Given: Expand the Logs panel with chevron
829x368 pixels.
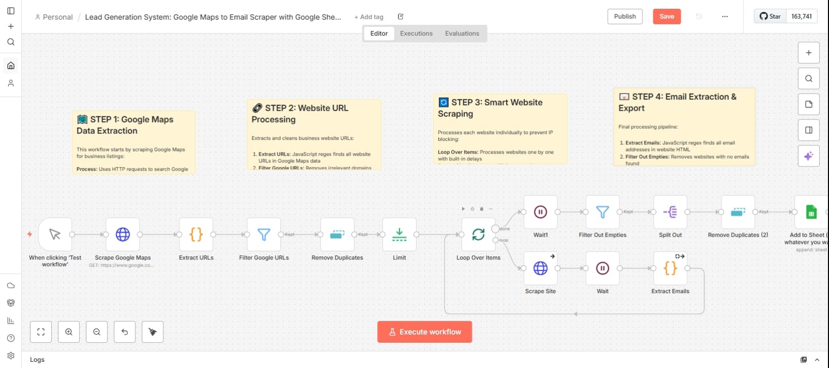Looking at the screenshot, I should 817,360.
